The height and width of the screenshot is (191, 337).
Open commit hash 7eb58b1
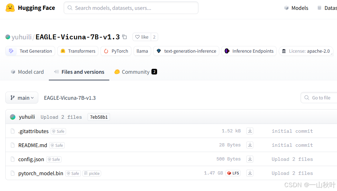tap(99, 117)
